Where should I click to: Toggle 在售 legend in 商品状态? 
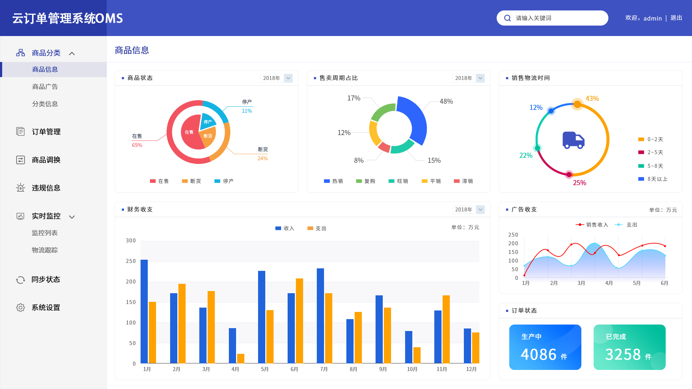(x=159, y=181)
